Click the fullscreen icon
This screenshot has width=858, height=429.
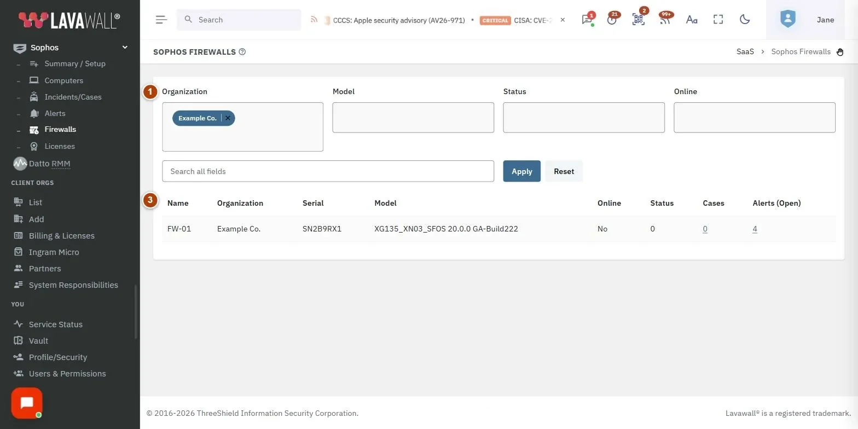718,20
